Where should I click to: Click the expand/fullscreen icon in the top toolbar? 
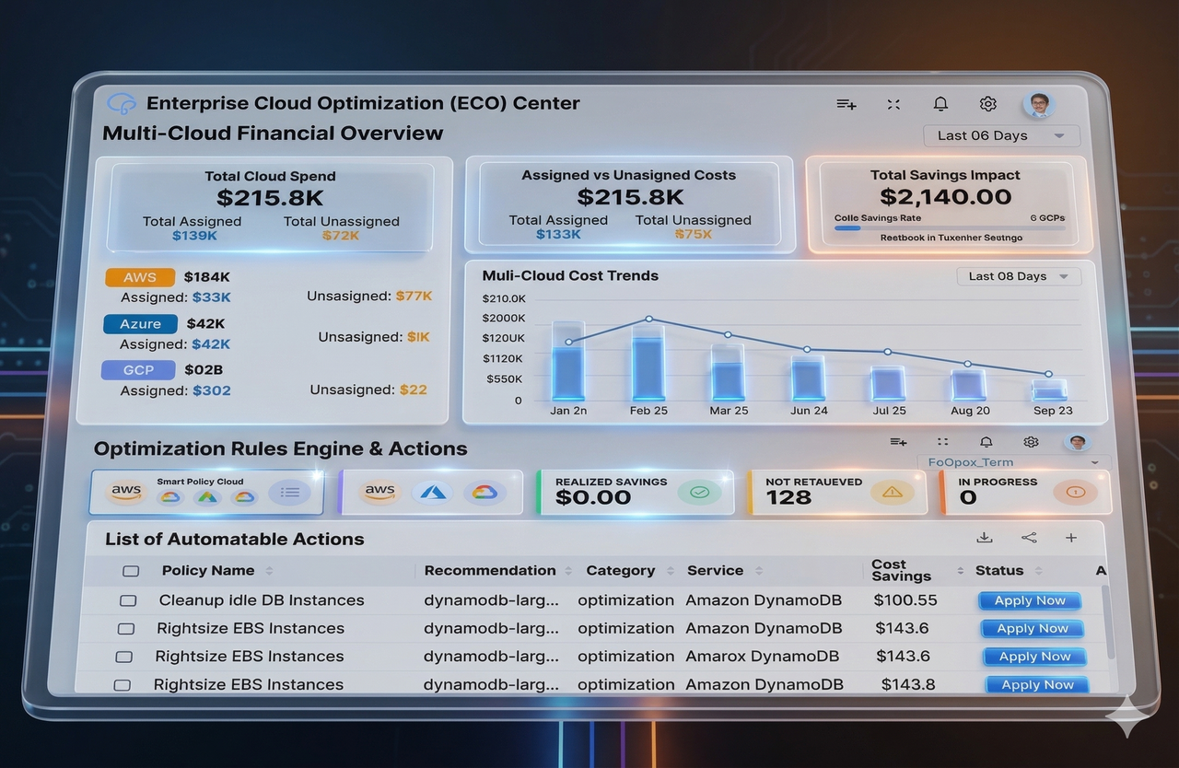pos(893,104)
